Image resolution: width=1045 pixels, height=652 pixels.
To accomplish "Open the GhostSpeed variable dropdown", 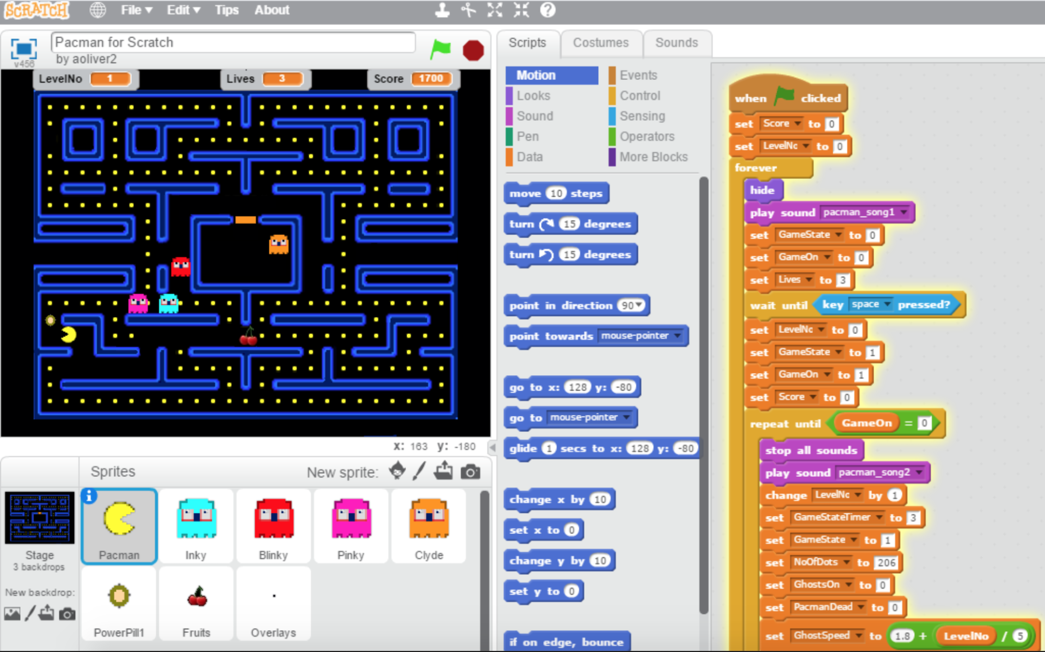I will pyautogui.click(x=859, y=635).
